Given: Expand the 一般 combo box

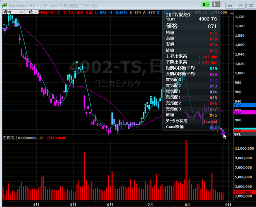Looking at the screenshot, I should [x=31, y=12].
